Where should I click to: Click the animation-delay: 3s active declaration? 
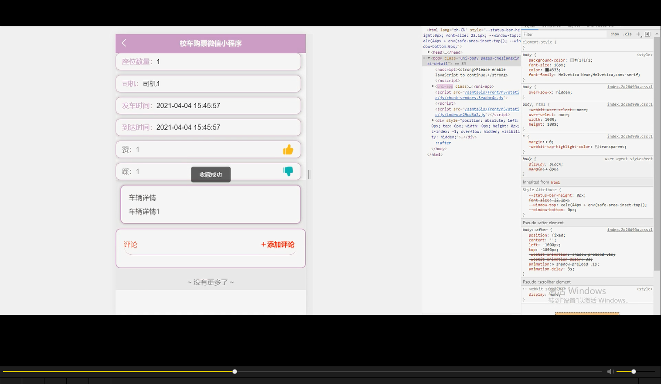(550, 269)
